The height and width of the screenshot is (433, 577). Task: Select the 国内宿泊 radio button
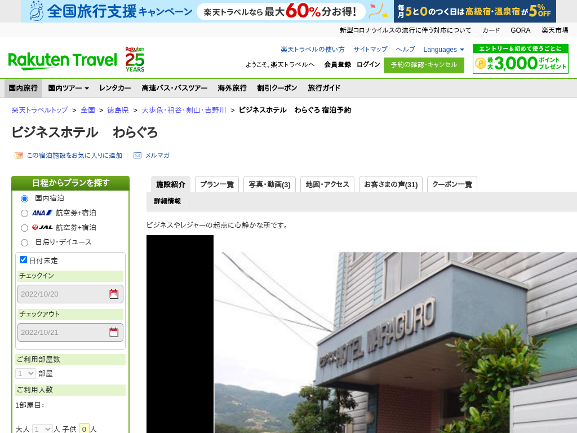click(x=24, y=199)
